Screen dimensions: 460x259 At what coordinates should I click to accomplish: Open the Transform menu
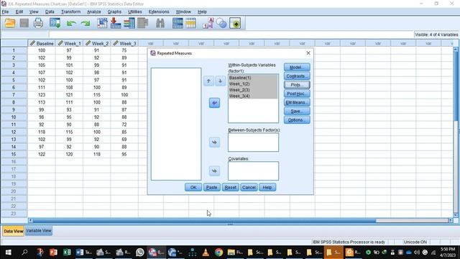pos(70,12)
